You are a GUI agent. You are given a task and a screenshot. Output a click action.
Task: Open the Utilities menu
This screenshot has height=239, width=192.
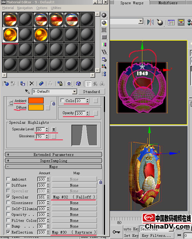tap(56, 8)
